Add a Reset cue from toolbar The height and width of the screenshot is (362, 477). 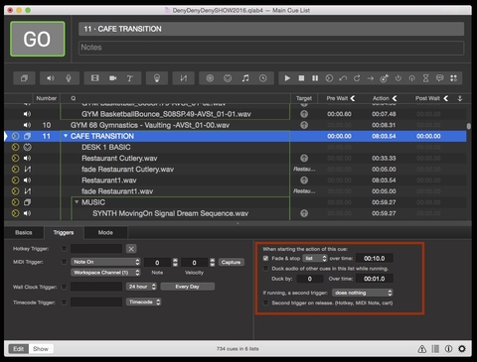343,78
